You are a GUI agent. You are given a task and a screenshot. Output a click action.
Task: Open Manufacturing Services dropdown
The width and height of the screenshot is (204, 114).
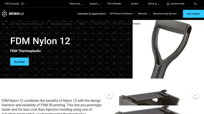click(166, 14)
